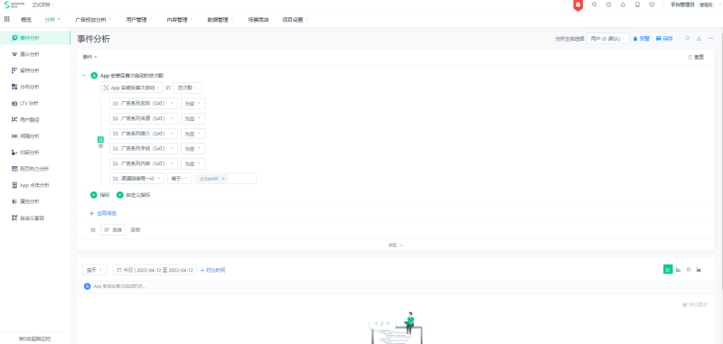The width and height of the screenshot is (723, 344).
Task: Click the blue A legend badge
Action: (88, 286)
